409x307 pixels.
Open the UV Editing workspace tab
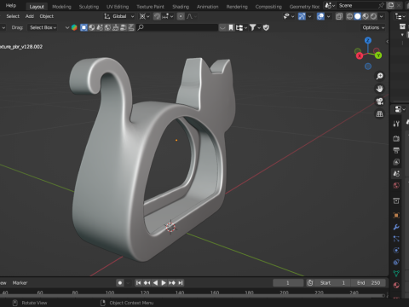coord(118,7)
